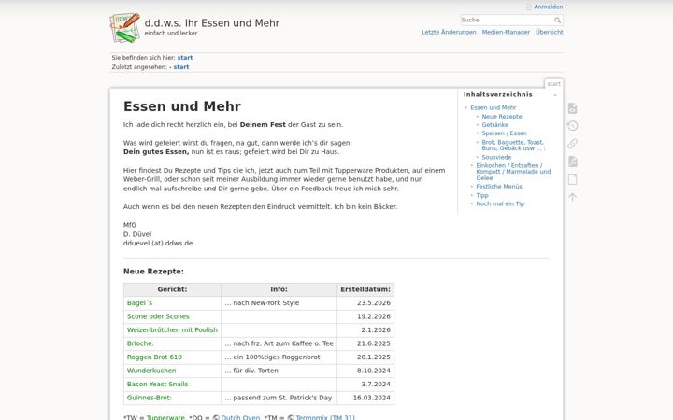
Task: Open old revisions history icon
Action: click(572, 126)
